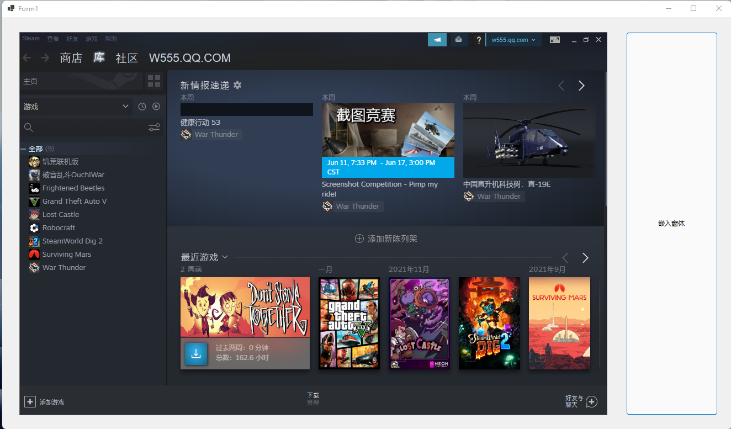Collapse the 全部 (9) games group
Viewport: 731px width, 429px height.
point(23,149)
